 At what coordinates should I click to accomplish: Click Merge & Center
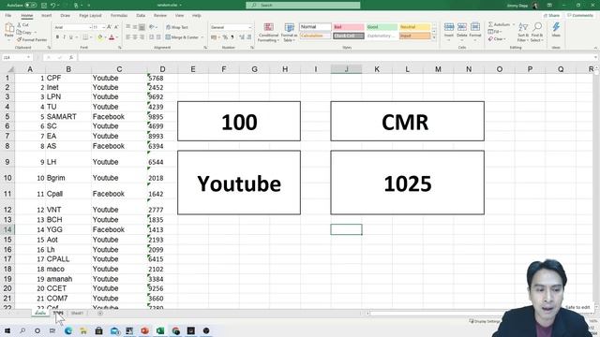182,37
